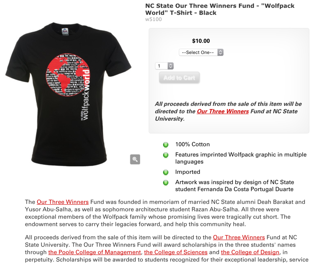Open Our Three Winners link in second paragraph
This screenshot has width=318, height=264.
click(239, 237)
